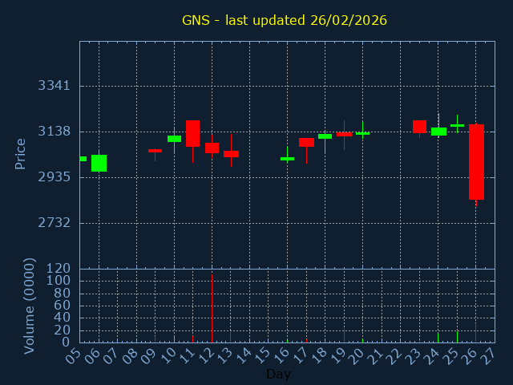Select the green candle on day 24
This screenshot has height=385, width=513.
pos(438,132)
